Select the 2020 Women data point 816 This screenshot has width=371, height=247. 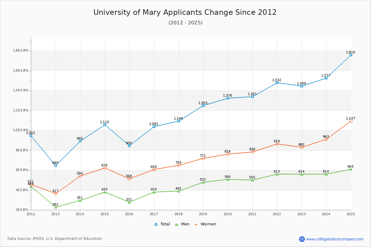click(x=228, y=154)
